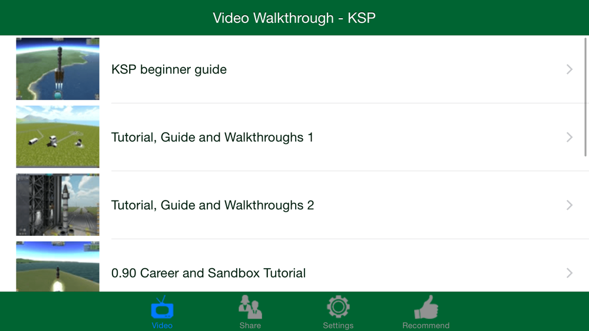Open "0.90 Career and Sandbox Tutorial" title
589x331 pixels.
[209, 273]
